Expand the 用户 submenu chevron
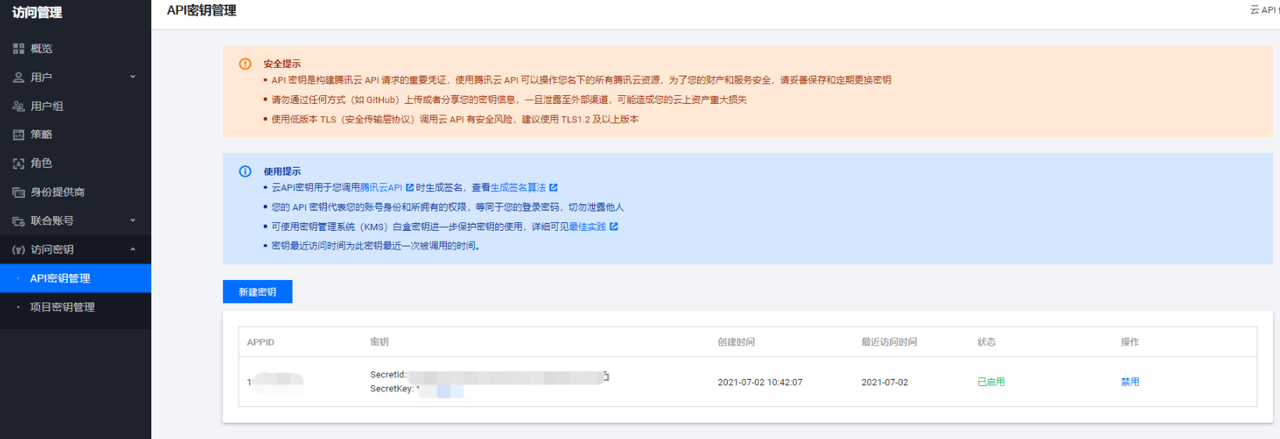This screenshot has height=439, width=1280. coord(133,77)
